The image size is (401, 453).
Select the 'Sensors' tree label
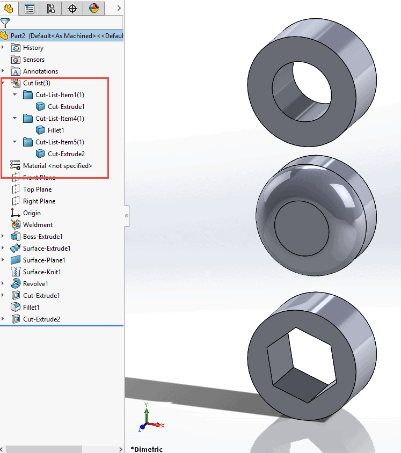click(x=34, y=60)
